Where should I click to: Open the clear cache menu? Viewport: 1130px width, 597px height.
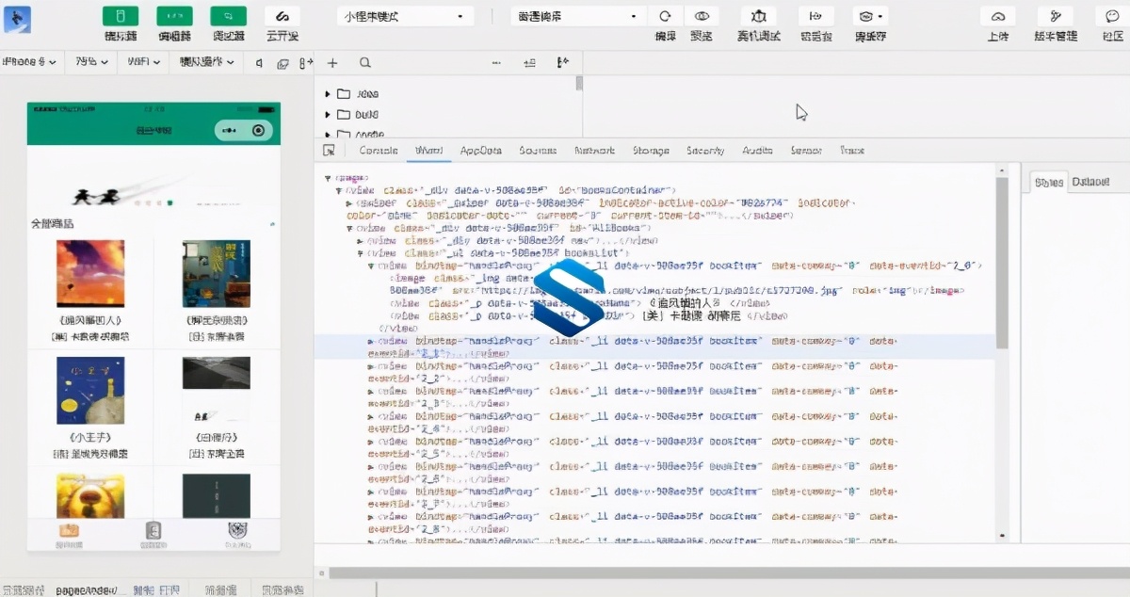click(870, 16)
